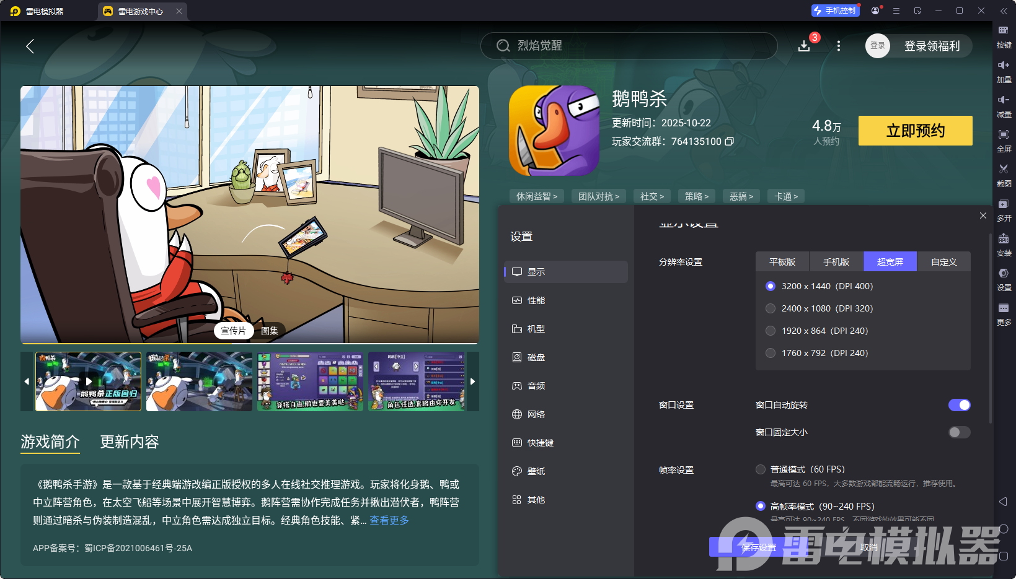The image size is (1016, 579).
Task: Open the 社交 category tag
Action: tap(652, 196)
